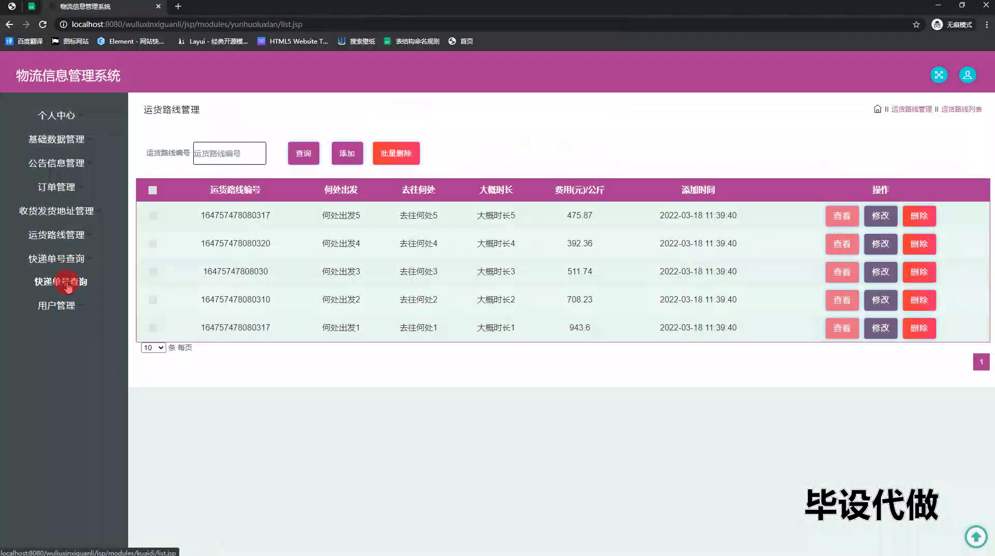Edit the 何处出发1 route with 修改
This screenshot has height=556, width=995.
point(880,328)
